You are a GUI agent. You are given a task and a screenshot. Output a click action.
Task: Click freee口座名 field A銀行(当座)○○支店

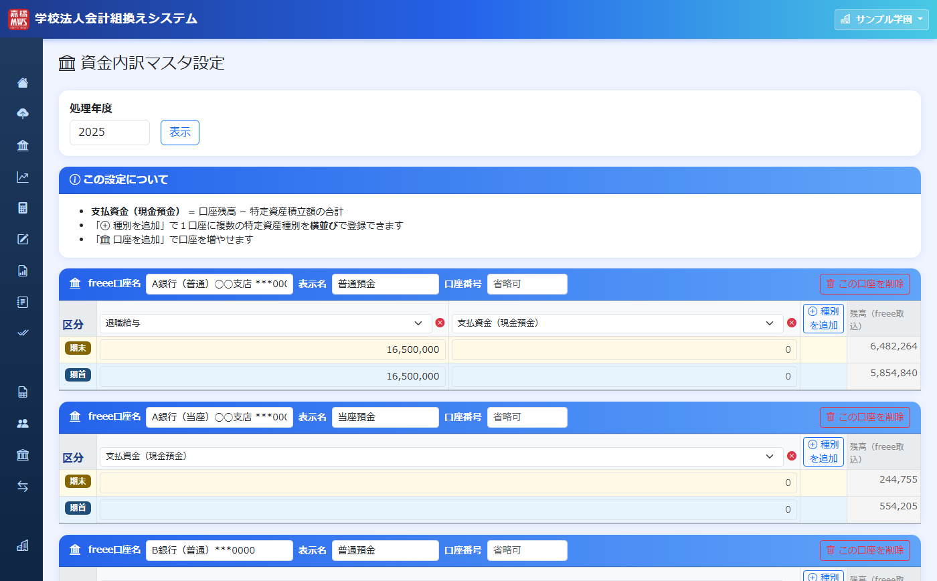tap(220, 417)
